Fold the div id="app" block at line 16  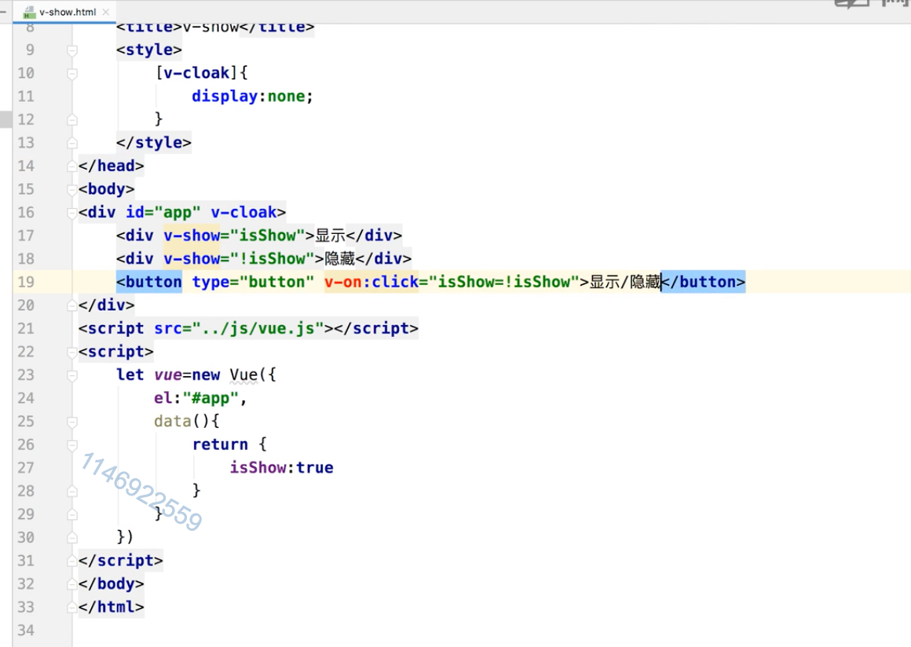(x=72, y=213)
